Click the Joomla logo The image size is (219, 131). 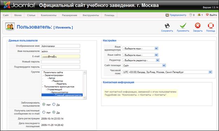click(x=19, y=5)
